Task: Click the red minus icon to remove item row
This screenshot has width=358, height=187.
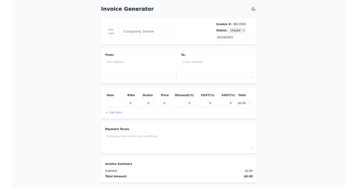Action: [x=250, y=103]
